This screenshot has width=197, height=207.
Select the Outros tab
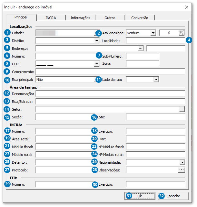click(x=110, y=18)
